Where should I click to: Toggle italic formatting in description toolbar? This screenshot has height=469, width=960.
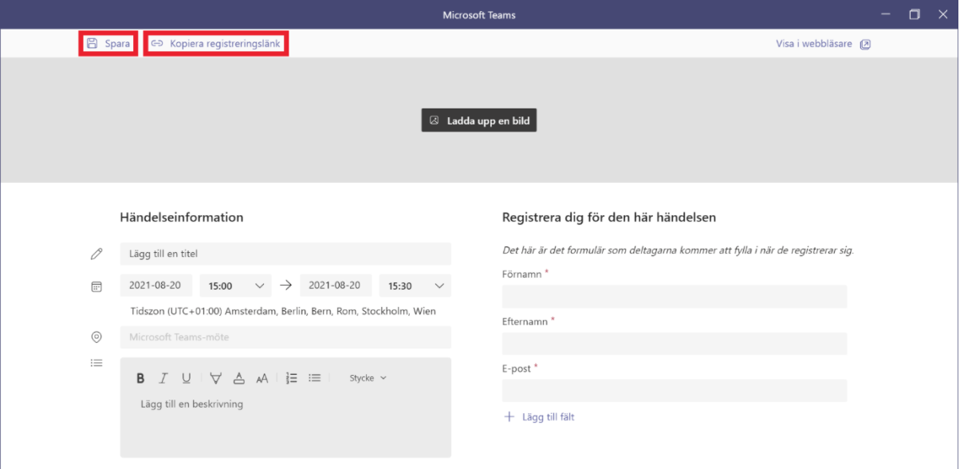pos(163,378)
